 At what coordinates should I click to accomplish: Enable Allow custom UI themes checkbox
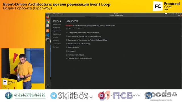click(x=67, y=29)
